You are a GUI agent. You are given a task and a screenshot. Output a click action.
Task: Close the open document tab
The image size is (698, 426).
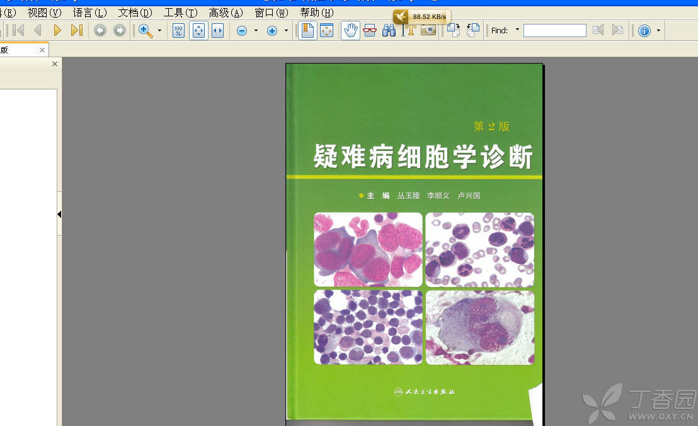click(x=42, y=50)
